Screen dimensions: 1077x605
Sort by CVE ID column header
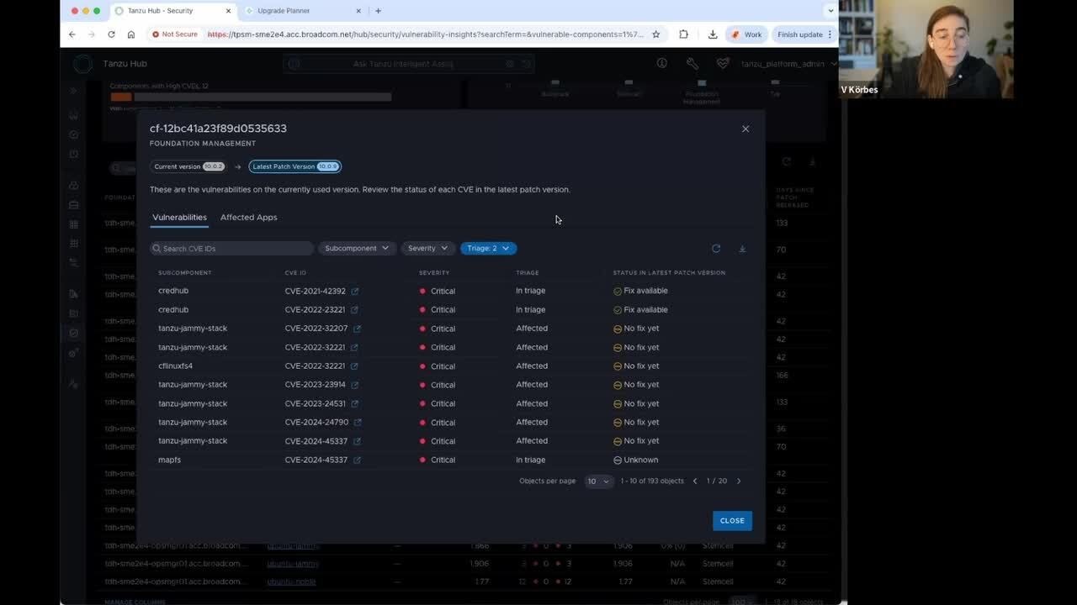tap(295, 273)
